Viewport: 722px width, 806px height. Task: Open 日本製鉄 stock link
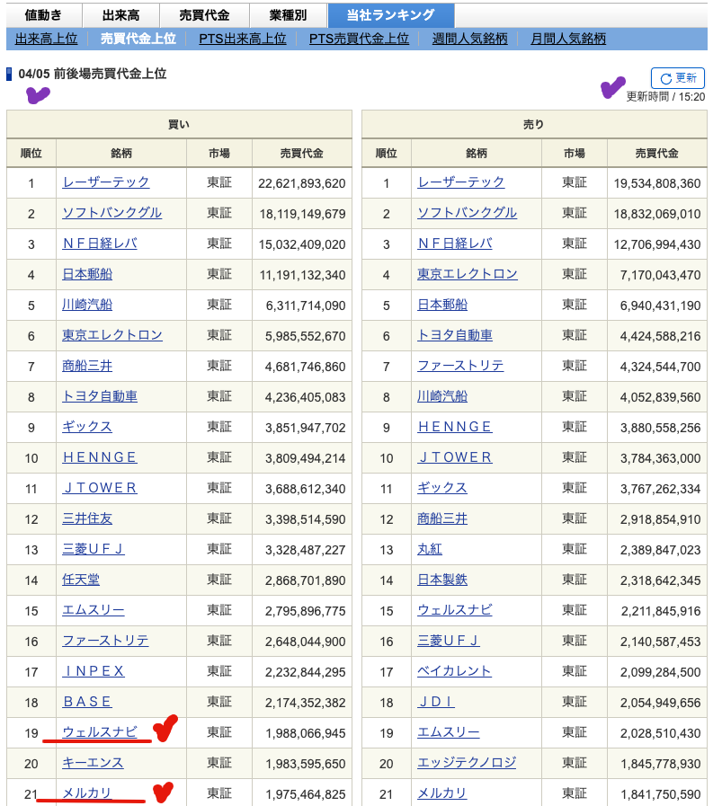point(442,580)
